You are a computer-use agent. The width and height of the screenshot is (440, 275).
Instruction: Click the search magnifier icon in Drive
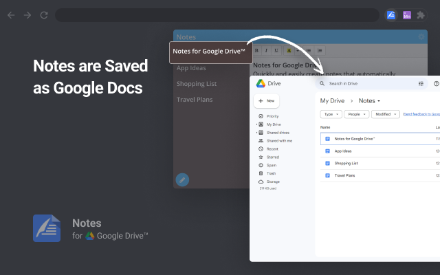pyautogui.click(x=322, y=84)
